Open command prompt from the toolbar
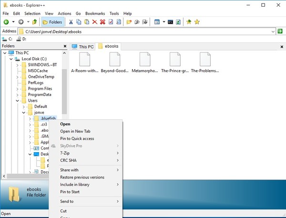 [170, 22]
